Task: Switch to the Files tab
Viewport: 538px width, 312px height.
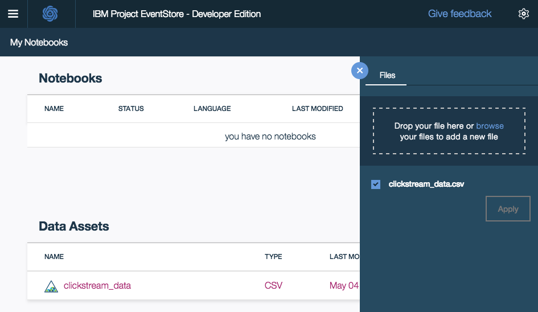Action: 387,75
